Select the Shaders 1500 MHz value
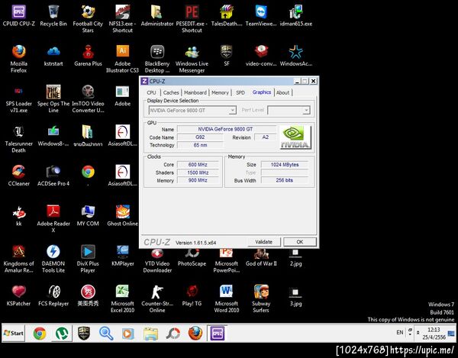Image resolution: width=458 pixels, height=358 pixels. (198, 173)
